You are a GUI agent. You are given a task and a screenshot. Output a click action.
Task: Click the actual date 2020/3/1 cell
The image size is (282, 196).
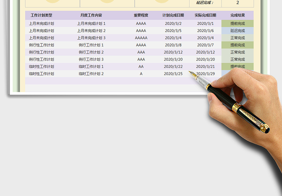[x=205, y=24]
